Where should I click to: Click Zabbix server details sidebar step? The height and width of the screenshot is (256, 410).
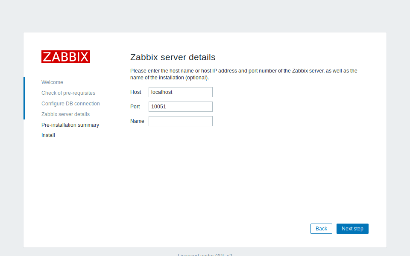point(65,114)
